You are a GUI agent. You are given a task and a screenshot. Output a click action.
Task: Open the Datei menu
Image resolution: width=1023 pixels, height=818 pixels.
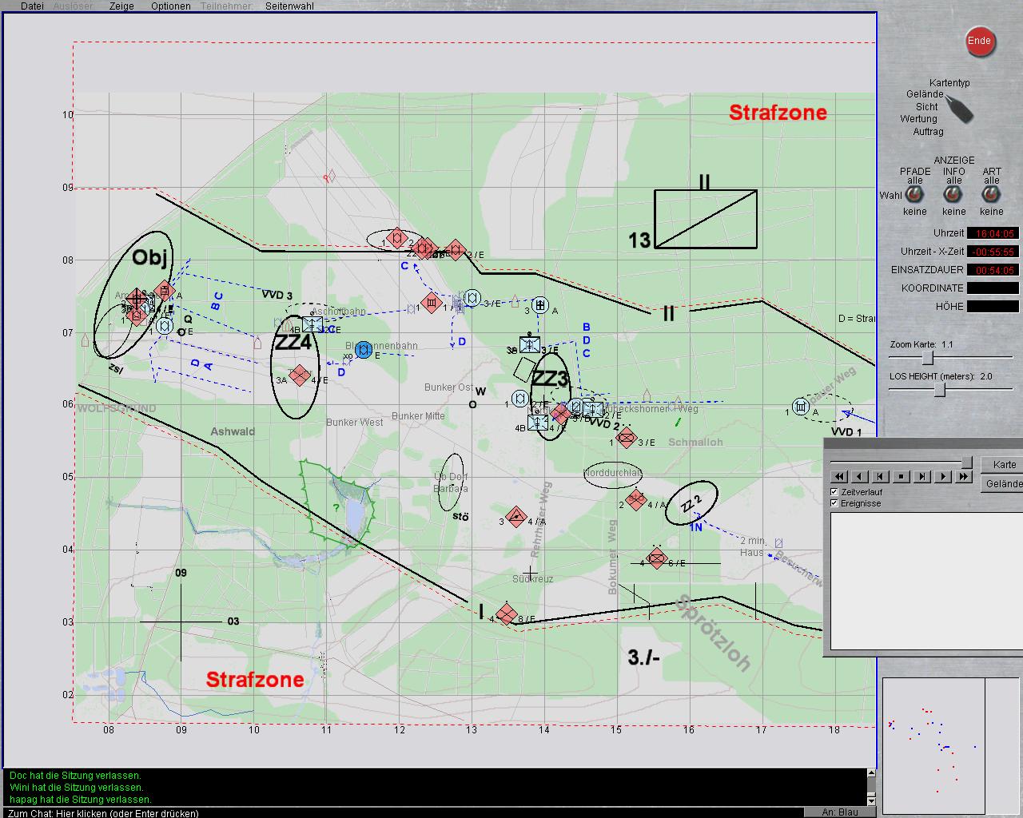coord(32,6)
